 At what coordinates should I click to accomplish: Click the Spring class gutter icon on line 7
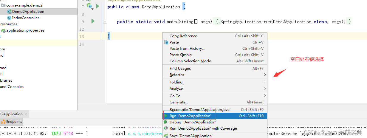[x=89, y=6]
